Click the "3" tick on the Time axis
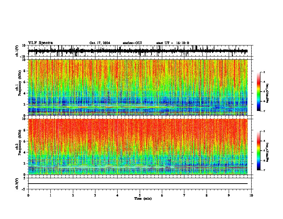This screenshot has height=219, width=283. [95, 195]
